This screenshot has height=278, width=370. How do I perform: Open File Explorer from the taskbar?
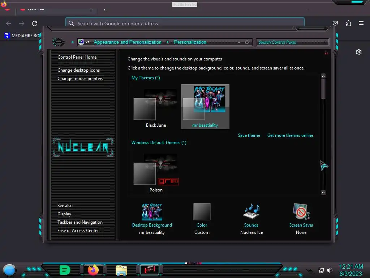pyautogui.click(x=121, y=270)
